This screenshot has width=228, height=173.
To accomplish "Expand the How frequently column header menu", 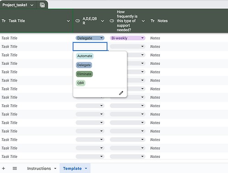I will point(143,21).
